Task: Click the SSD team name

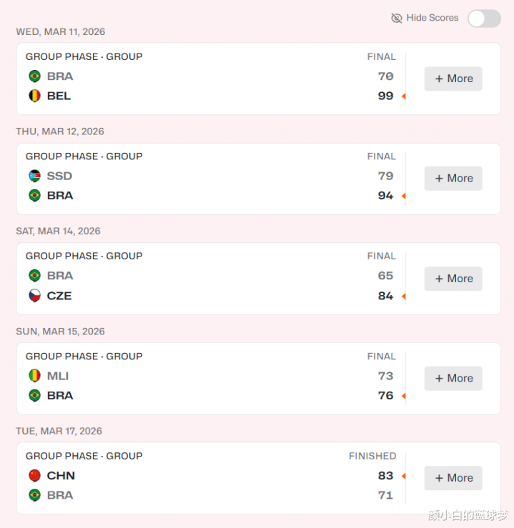Action: pos(59,176)
